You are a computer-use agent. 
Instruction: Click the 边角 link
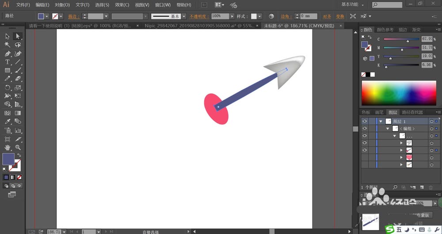pos(286,16)
